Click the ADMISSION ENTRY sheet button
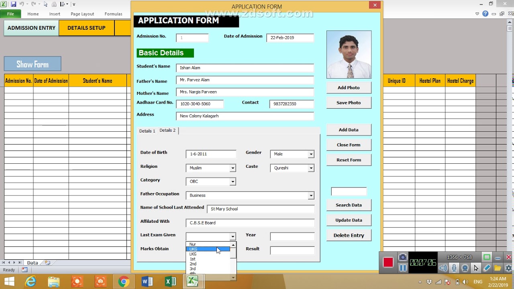 click(x=31, y=28)
